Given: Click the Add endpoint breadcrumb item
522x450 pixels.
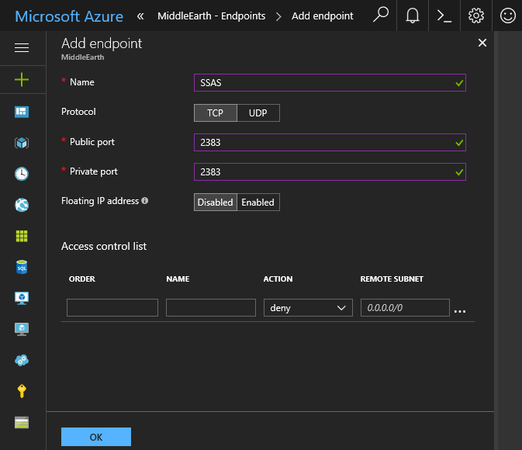Looking at the screenshot, I should click(x=322, y=16).
